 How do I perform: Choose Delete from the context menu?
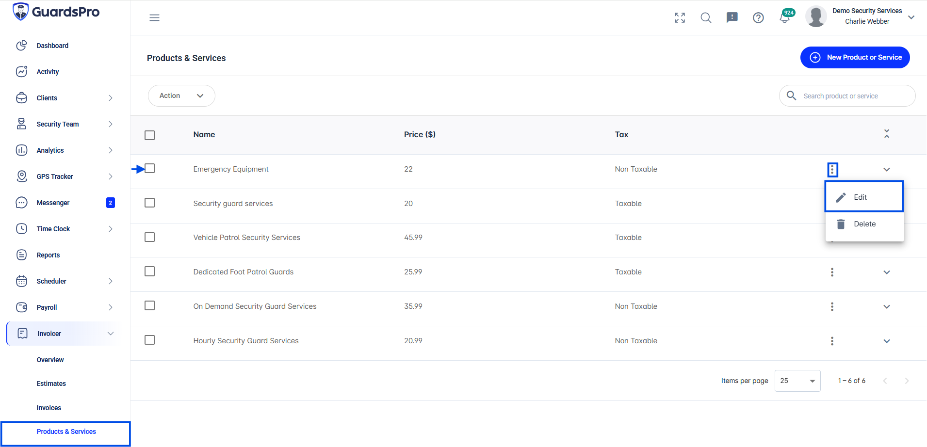[864, 224]
